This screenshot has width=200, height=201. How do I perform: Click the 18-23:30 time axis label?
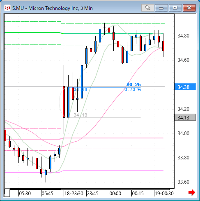coord(74,194)
